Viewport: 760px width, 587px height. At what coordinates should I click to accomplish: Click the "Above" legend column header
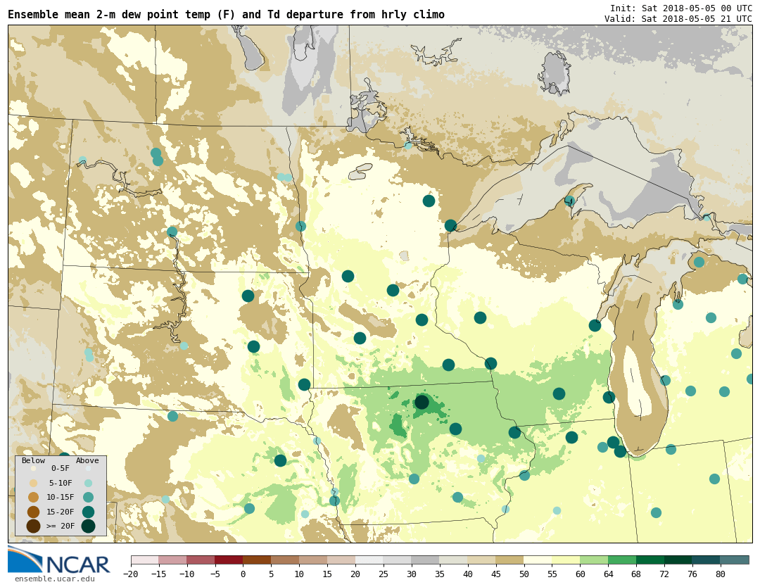click(88, 461)
